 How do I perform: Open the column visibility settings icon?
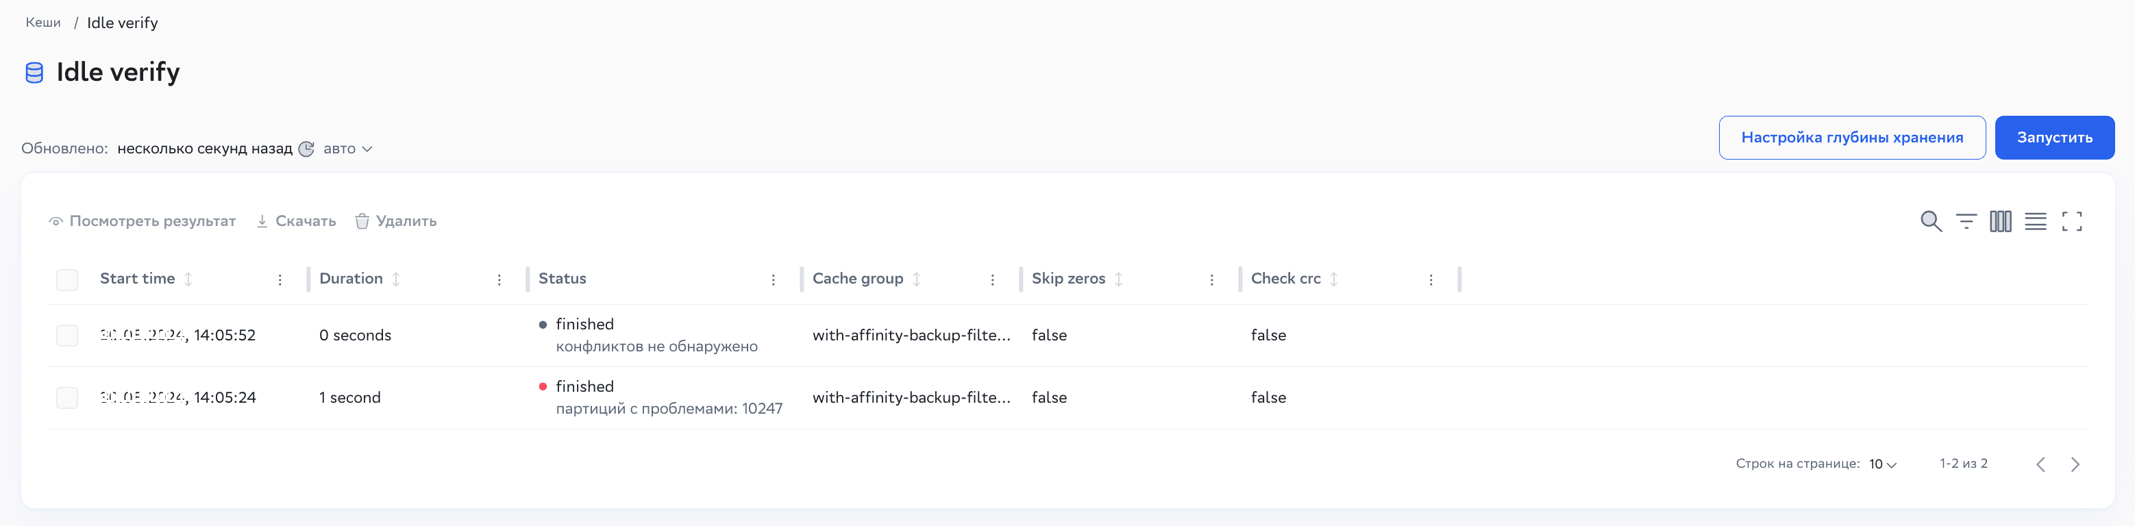click(2000, 221)
